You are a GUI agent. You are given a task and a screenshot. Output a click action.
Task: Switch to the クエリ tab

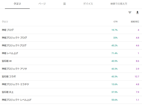pos(17,4)
